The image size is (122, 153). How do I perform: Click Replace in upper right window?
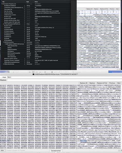pos(96,9)
